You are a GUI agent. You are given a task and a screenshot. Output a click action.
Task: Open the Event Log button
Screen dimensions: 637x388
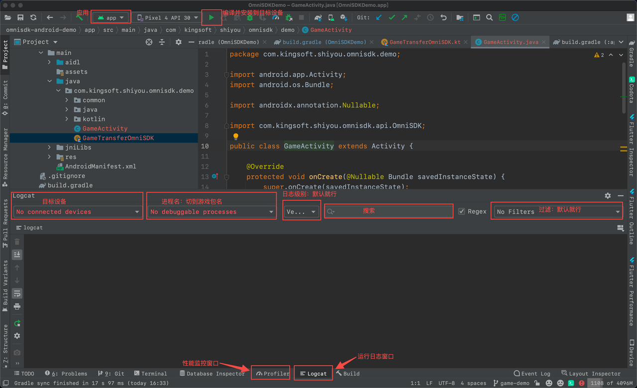click(532, 374)
